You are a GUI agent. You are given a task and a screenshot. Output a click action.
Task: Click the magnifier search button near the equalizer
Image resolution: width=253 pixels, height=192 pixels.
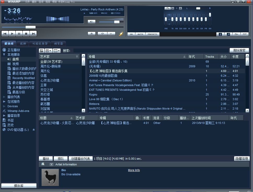(x=228, y=34)
